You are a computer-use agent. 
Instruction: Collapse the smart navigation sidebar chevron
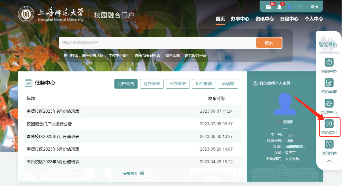(329, 161)
